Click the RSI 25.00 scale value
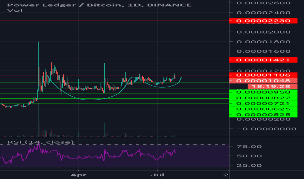 pos(249,165)
